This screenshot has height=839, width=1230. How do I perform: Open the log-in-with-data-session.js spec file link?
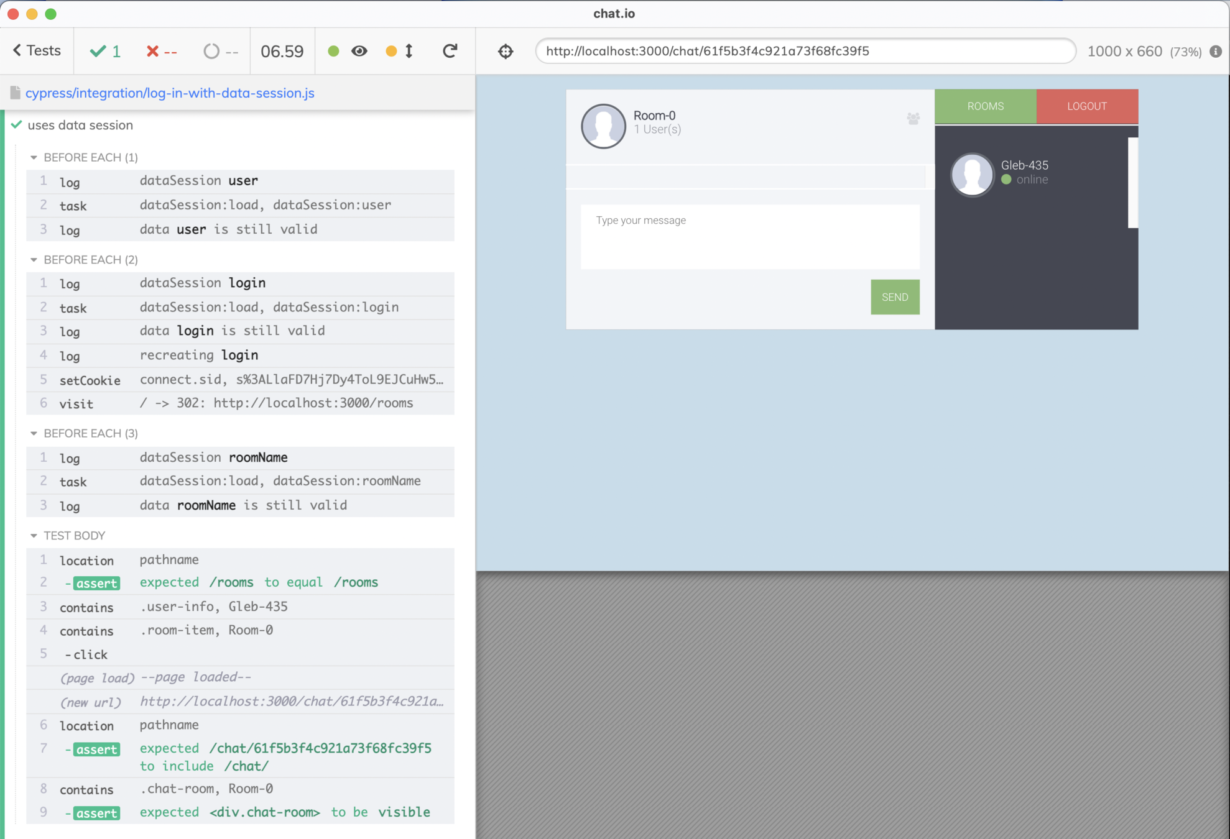pyautogui.click(x=170, y=93)
